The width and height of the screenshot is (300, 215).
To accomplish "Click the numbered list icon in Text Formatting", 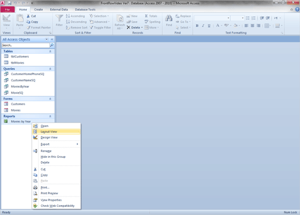I will (253, 18).
